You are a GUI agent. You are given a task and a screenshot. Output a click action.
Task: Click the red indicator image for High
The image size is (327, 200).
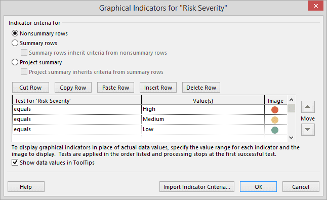pos(275,110)
